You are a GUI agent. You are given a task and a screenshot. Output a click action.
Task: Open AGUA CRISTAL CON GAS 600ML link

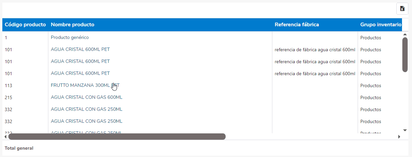tap(87, 97)
